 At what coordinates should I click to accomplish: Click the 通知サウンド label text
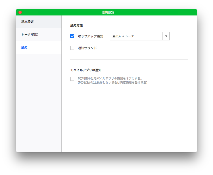[x=87, y=48]
